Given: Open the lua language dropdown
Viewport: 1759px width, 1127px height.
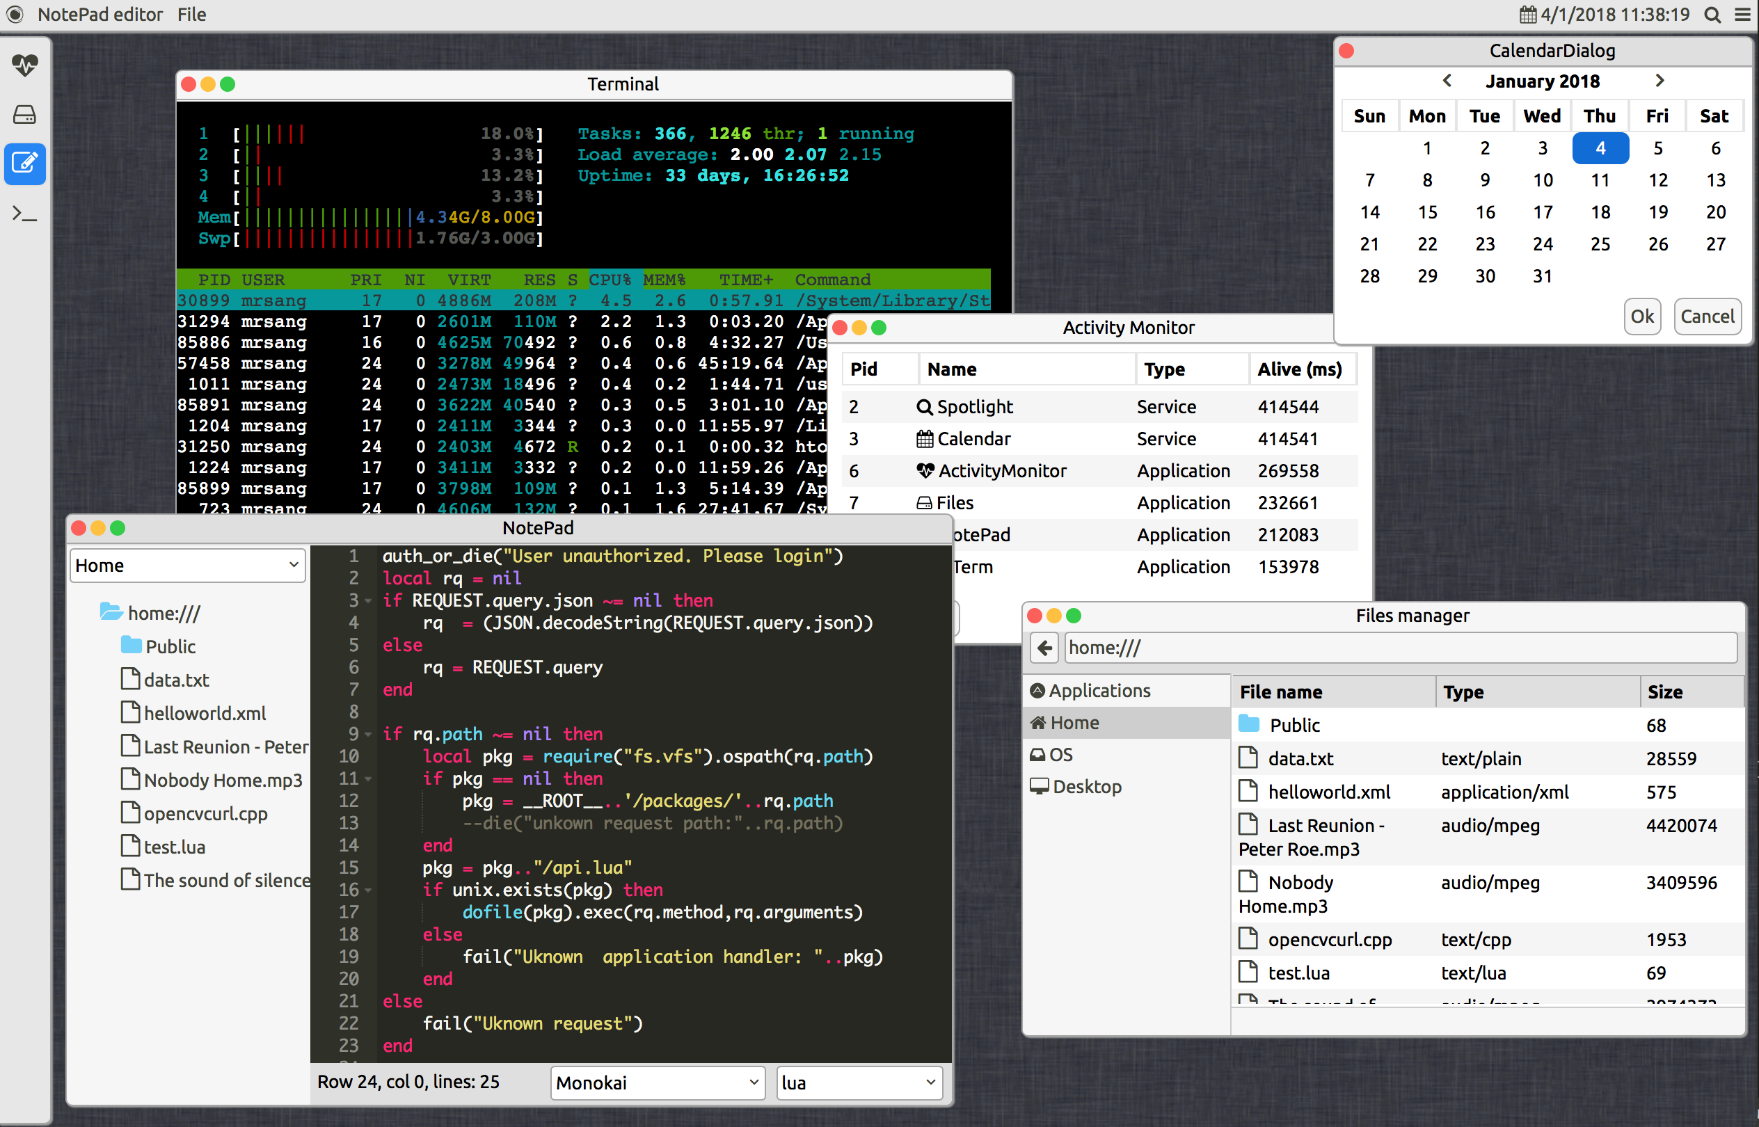Looking at the screenshot, I should coord(859,1082).
